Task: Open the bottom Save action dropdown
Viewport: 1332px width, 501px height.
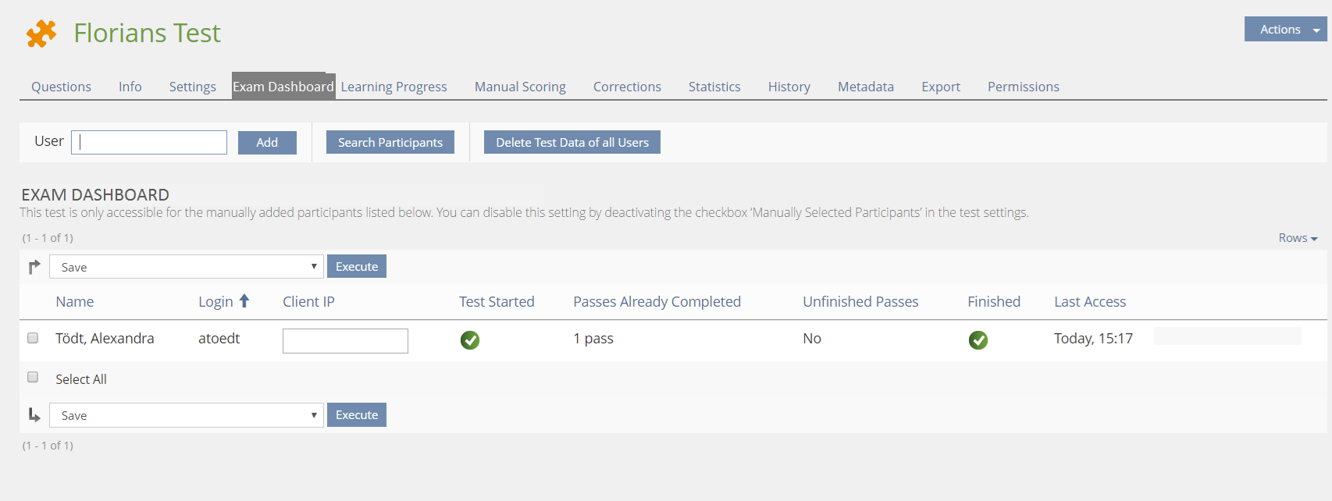Action: (x=186, y=415)
